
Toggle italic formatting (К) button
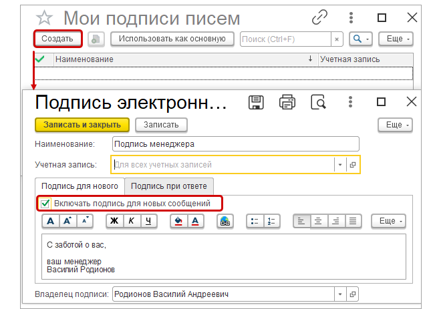131,221
